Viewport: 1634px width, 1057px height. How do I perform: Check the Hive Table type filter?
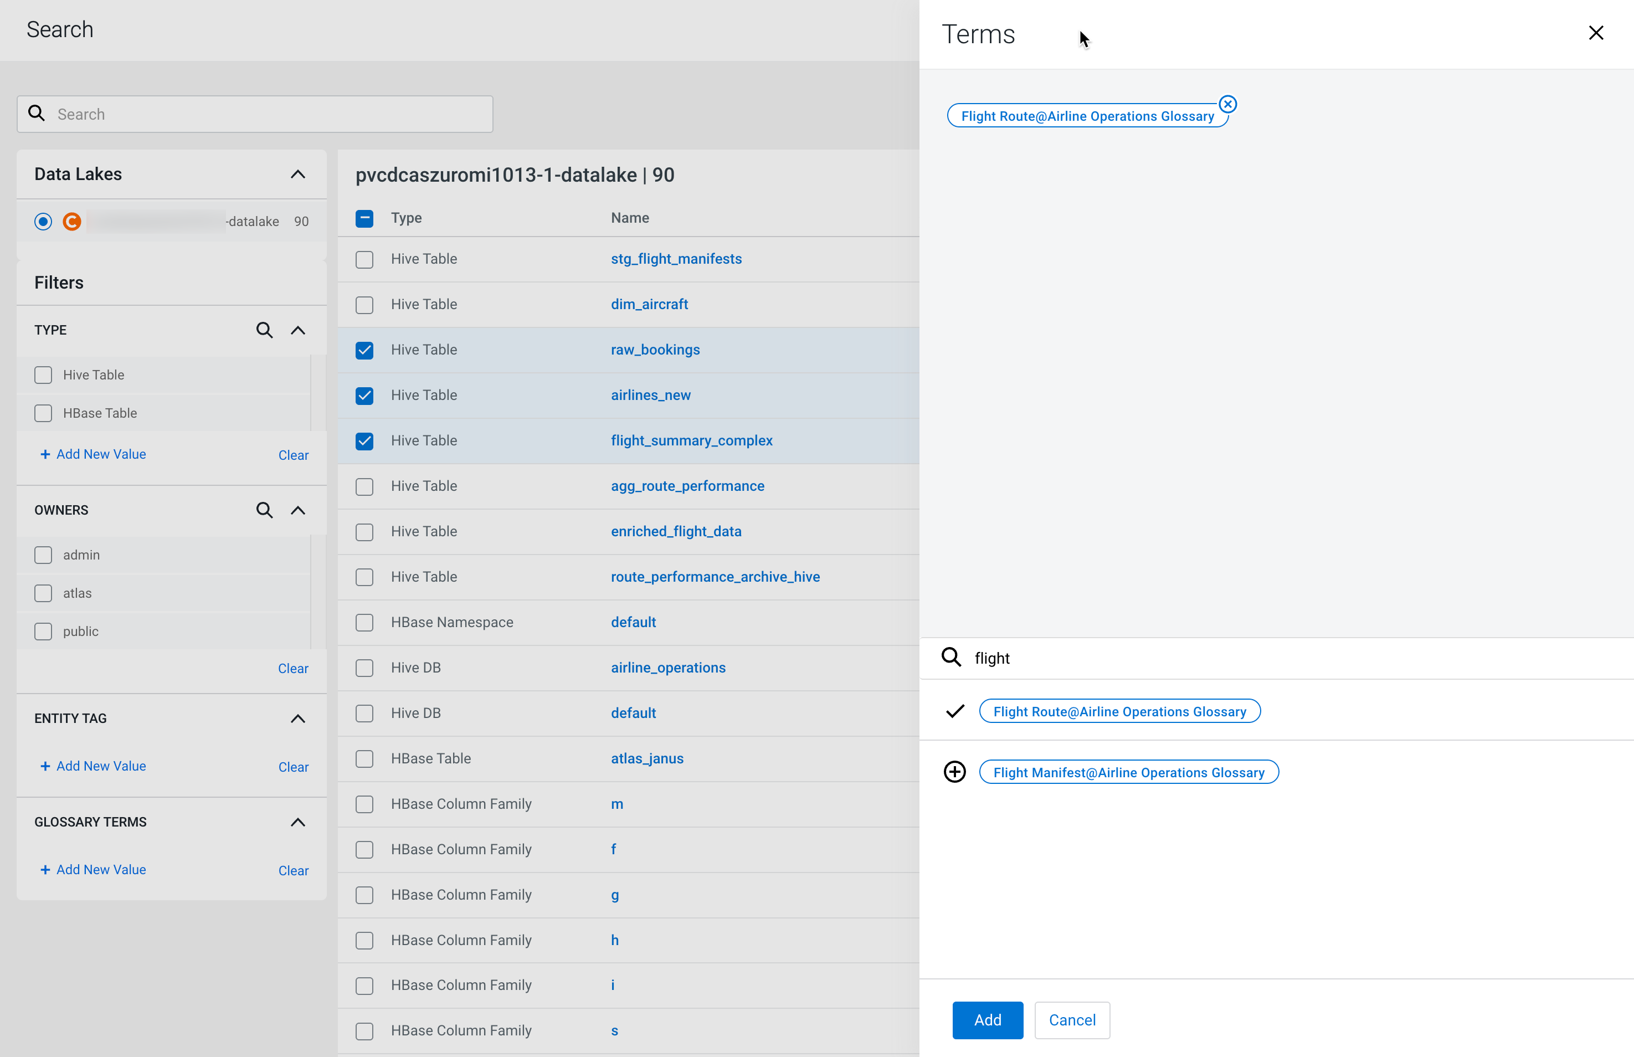click(43, 374)
